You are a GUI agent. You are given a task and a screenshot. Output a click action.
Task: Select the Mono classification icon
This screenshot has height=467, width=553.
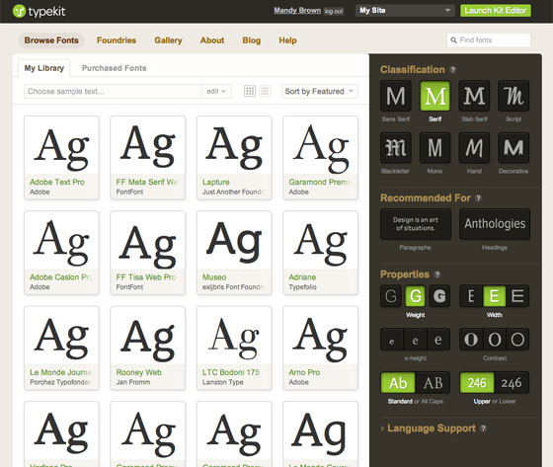(x=434, y=148)
